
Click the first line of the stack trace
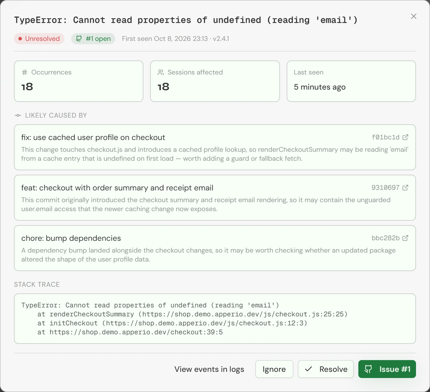click(150, 305)
